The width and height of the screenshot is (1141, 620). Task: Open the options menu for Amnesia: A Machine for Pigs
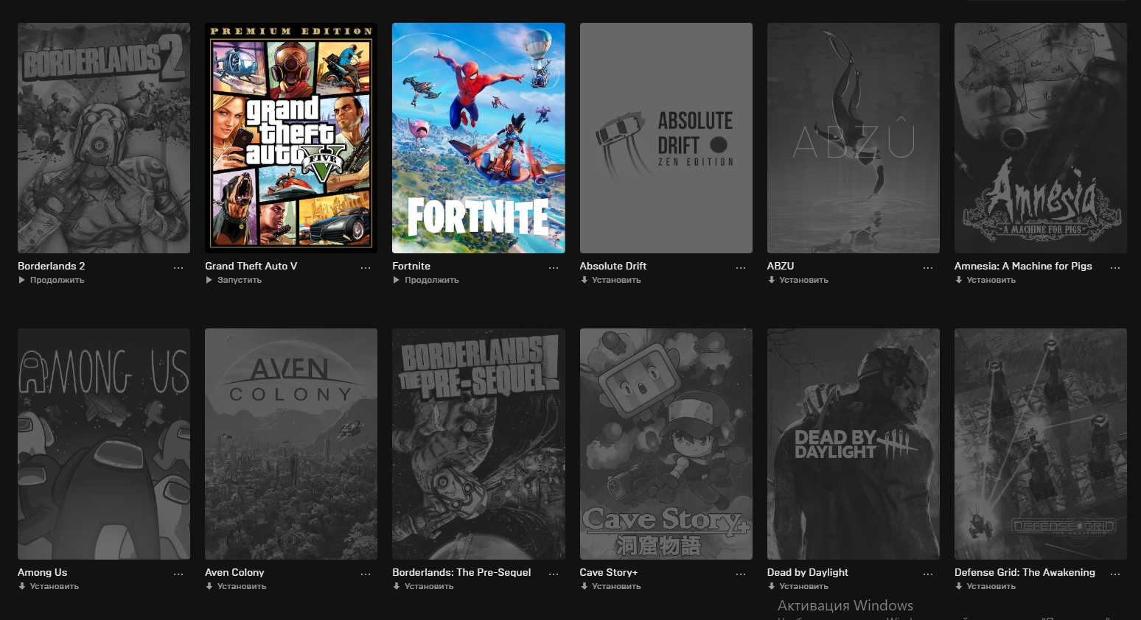click(1115, 268)
